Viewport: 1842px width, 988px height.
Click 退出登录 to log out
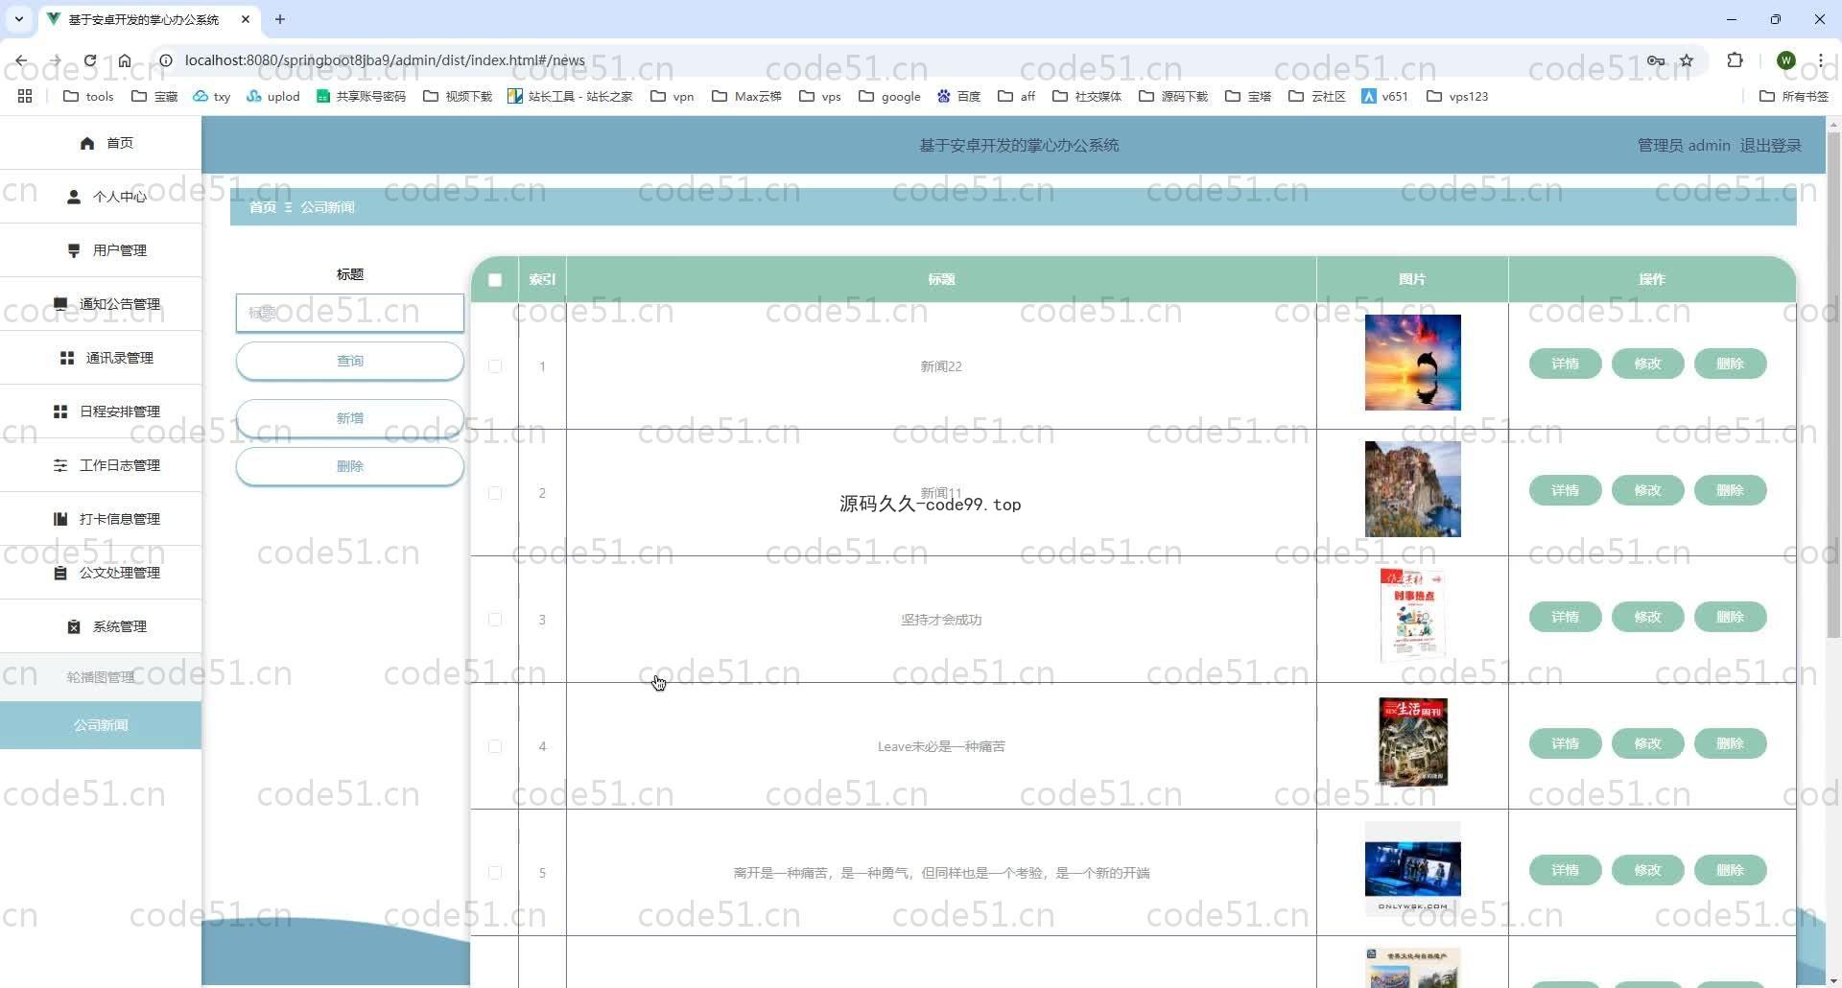1770,146
